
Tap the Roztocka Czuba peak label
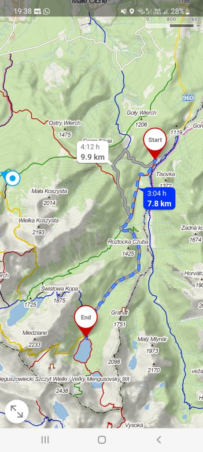128,242
